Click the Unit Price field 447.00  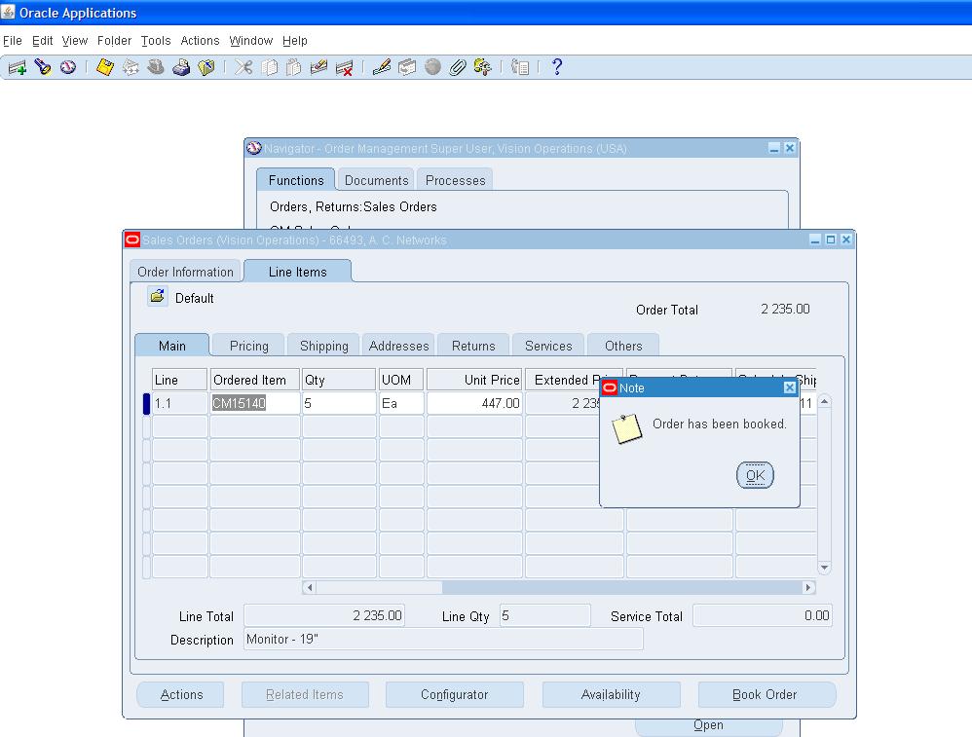coord(475,403)
